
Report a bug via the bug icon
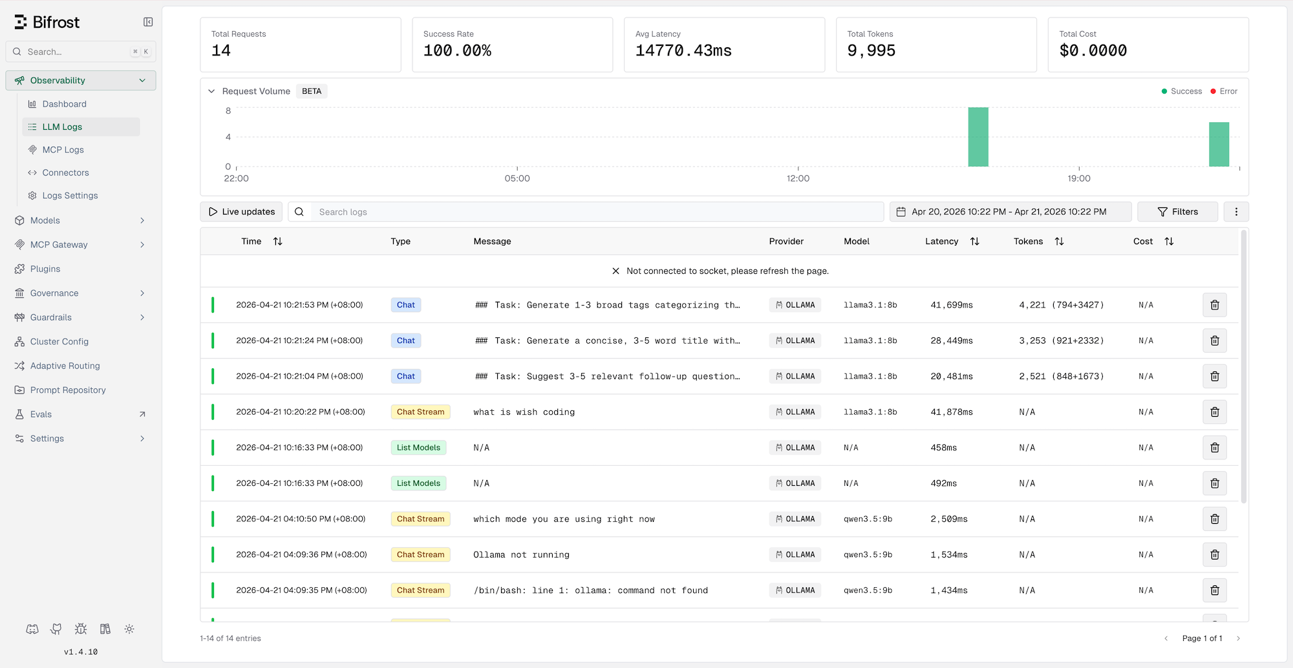[80, 629]
